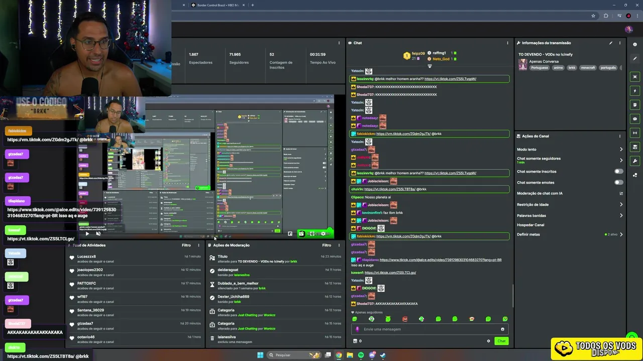This screenshot has height=361, width=643.
Task: Click the Envie uma mensagem input field
Action: 430,329
